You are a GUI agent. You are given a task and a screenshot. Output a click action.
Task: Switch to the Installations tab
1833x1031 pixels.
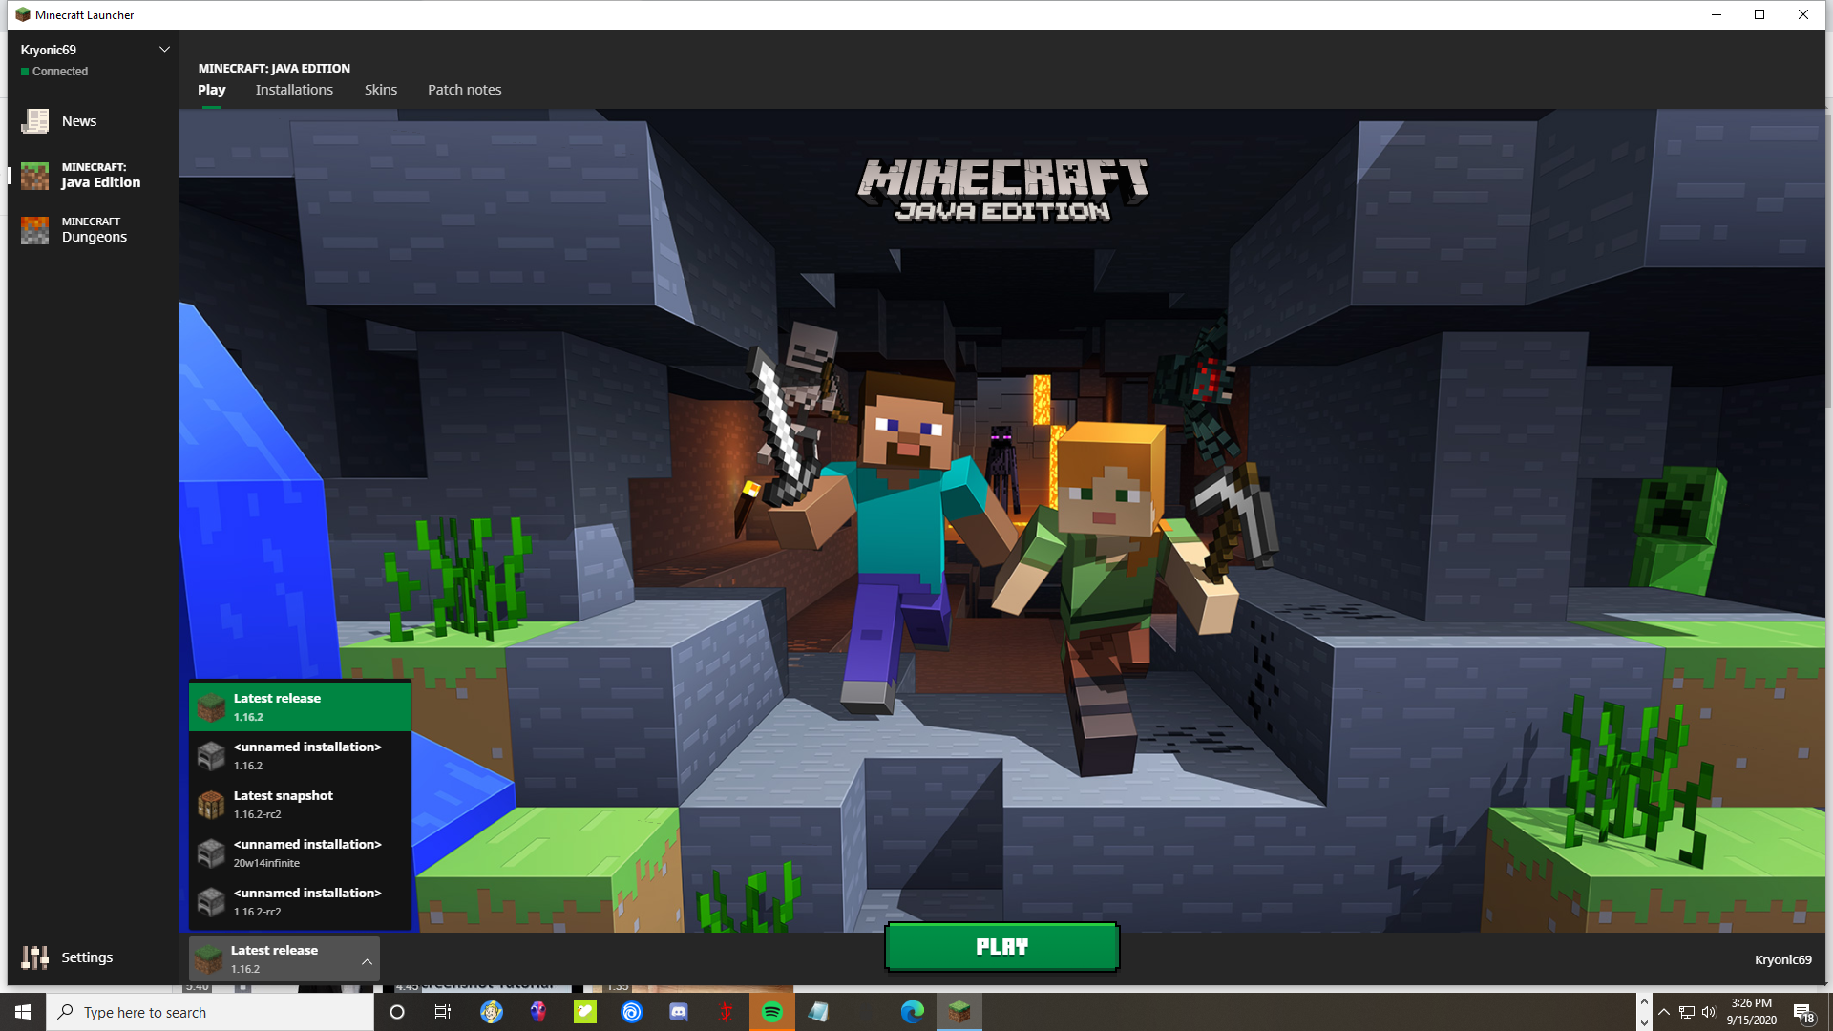(294, 90)
